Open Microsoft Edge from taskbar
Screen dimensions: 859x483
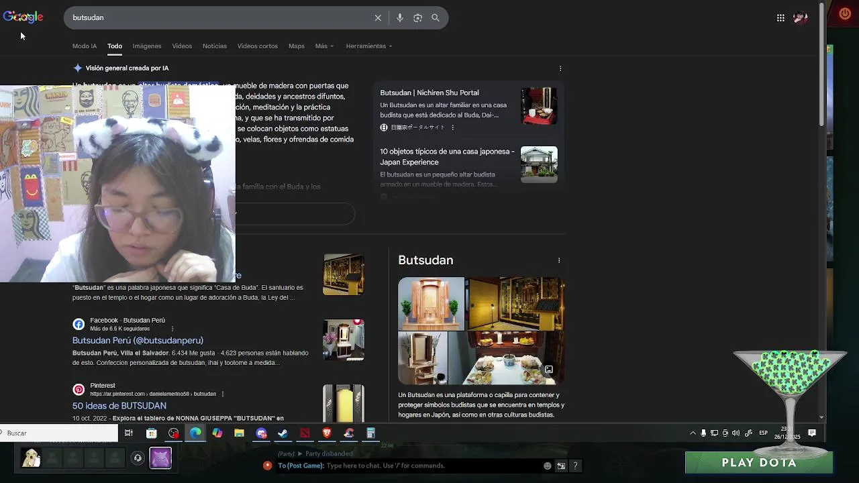point(195,433)
